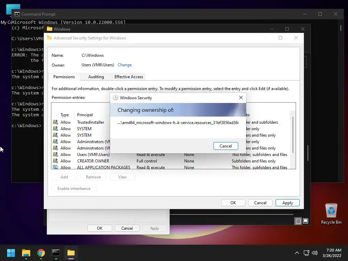This screenshot has height=261, width=348.
Task: Click Enable inheritance button
Action: (x=74, y=188)
